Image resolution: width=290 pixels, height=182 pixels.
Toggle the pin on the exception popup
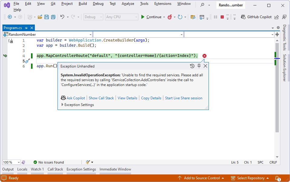[199, 66]
